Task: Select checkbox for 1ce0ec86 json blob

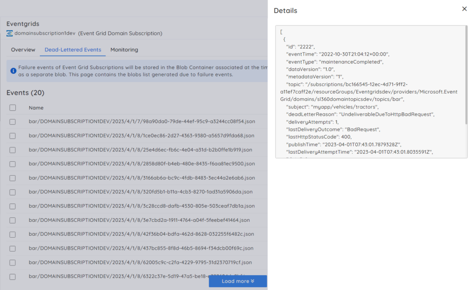Action: click(x=13, y=136)
